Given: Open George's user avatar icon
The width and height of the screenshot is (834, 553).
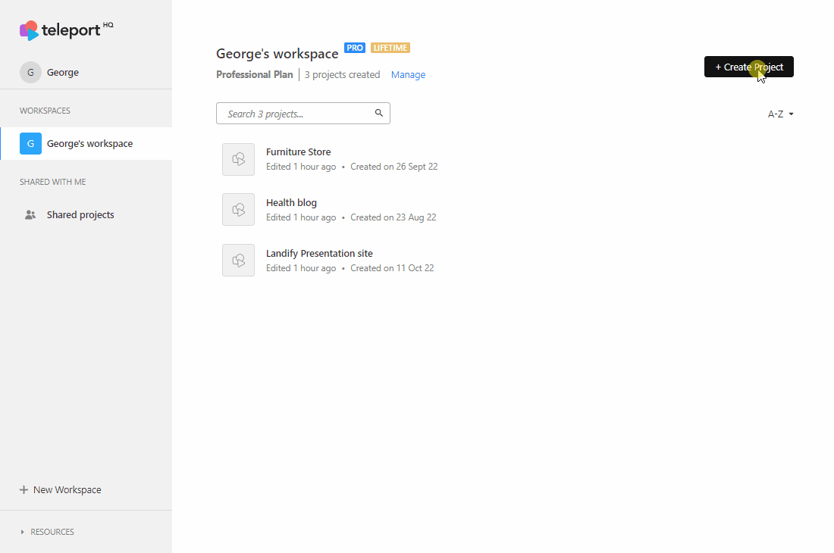Looking at the screenshot, I should pyautogui.click(x=30, y=72).
